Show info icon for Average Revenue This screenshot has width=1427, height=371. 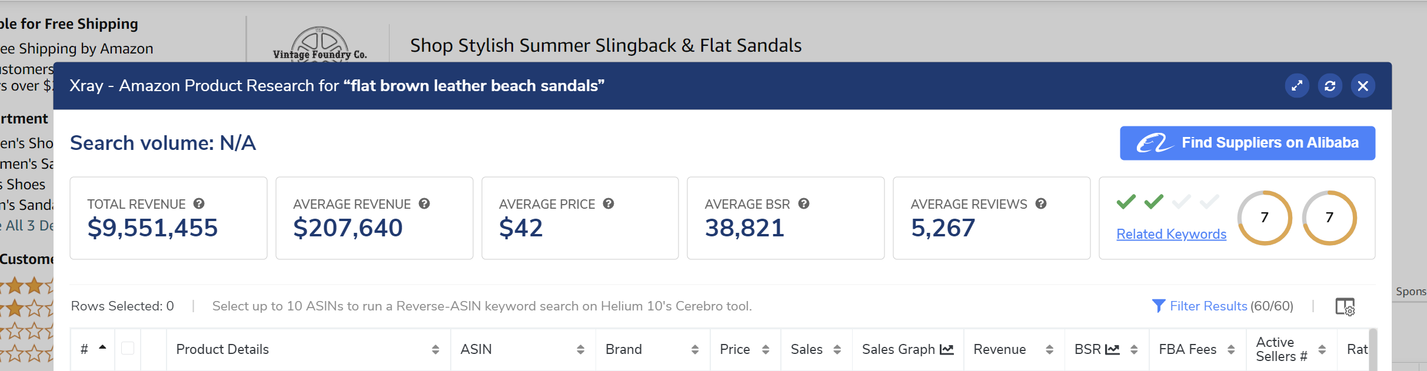point(424,203)
